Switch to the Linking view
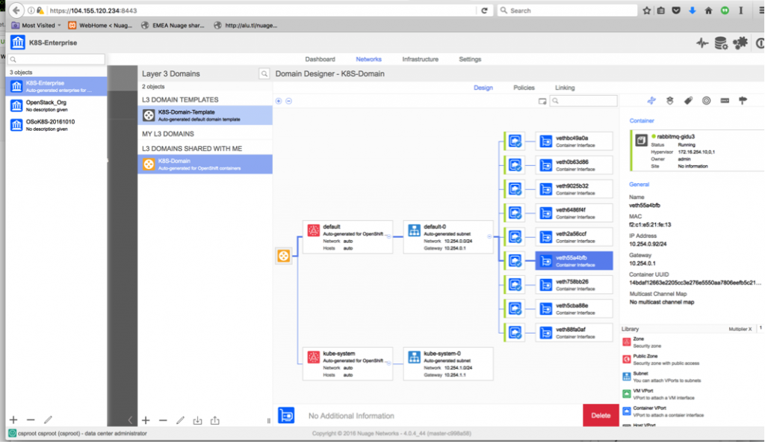Viewport: 765px width, 442px height. point(565,88)
